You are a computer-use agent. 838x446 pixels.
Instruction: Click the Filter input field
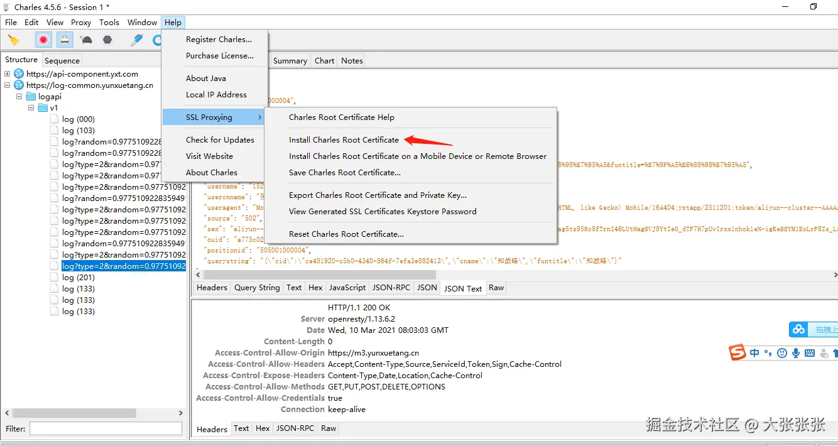pos(106,428)
